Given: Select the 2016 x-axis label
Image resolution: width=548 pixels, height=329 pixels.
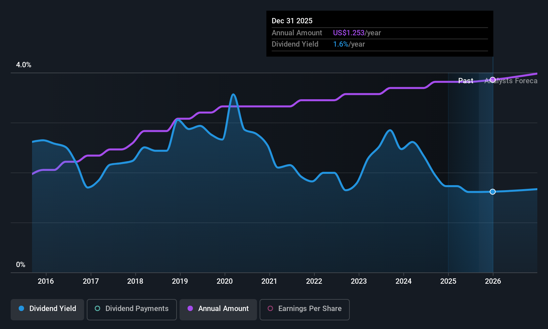Looking at the screenshot, I should (x=46, y=281).
